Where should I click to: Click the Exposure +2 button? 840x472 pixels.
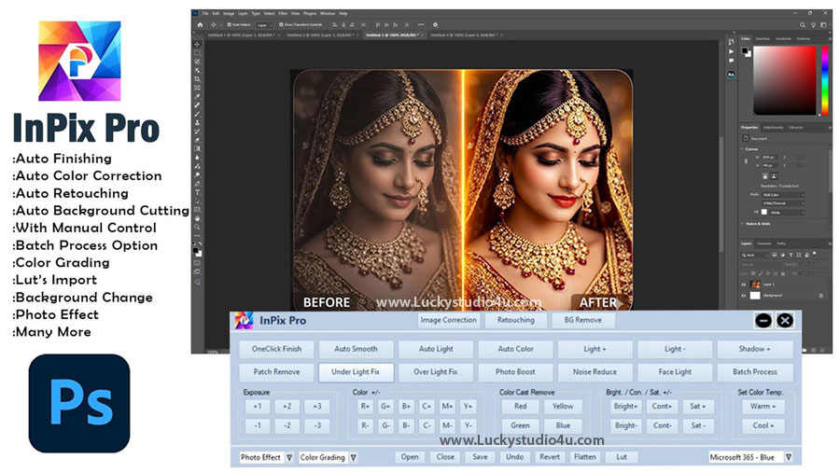tap(287, 407)
